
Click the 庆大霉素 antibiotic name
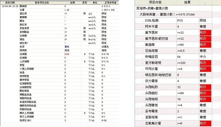coord(151,81)
